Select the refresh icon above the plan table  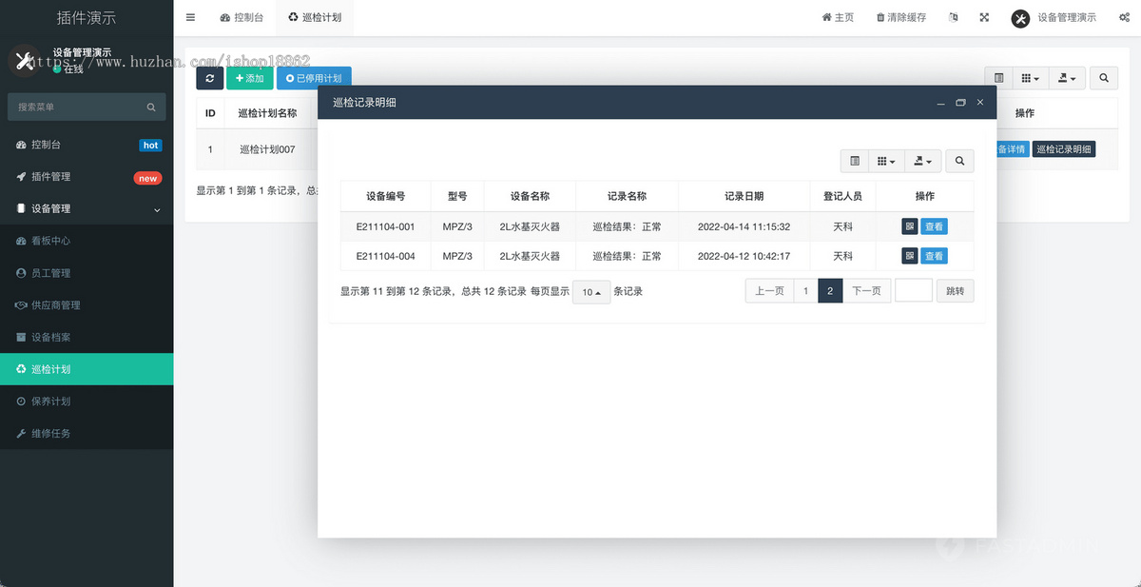point(210,78)
